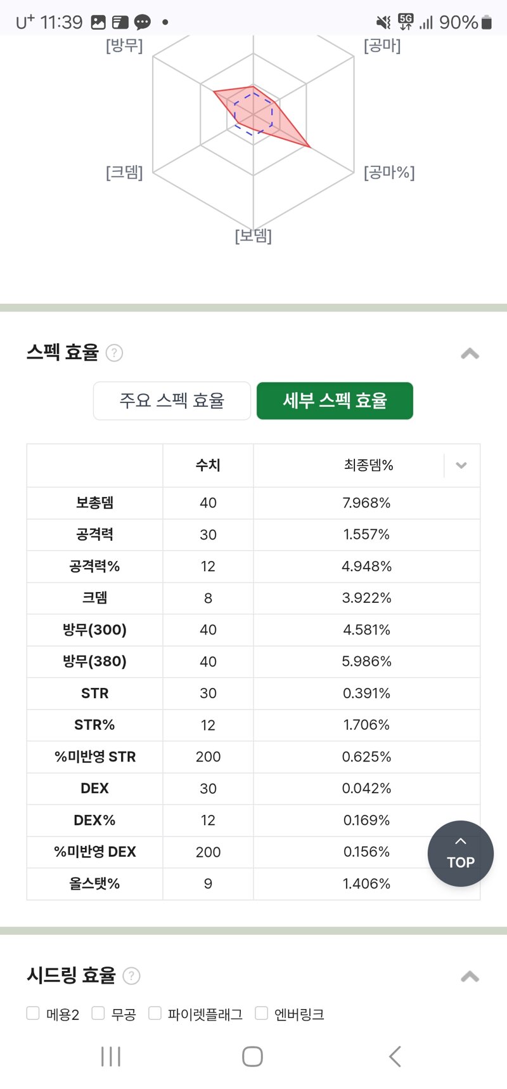Collapse the 시드링 효율 section
The width and height of the screenshot is (507, 1089).
click(470, 977)
